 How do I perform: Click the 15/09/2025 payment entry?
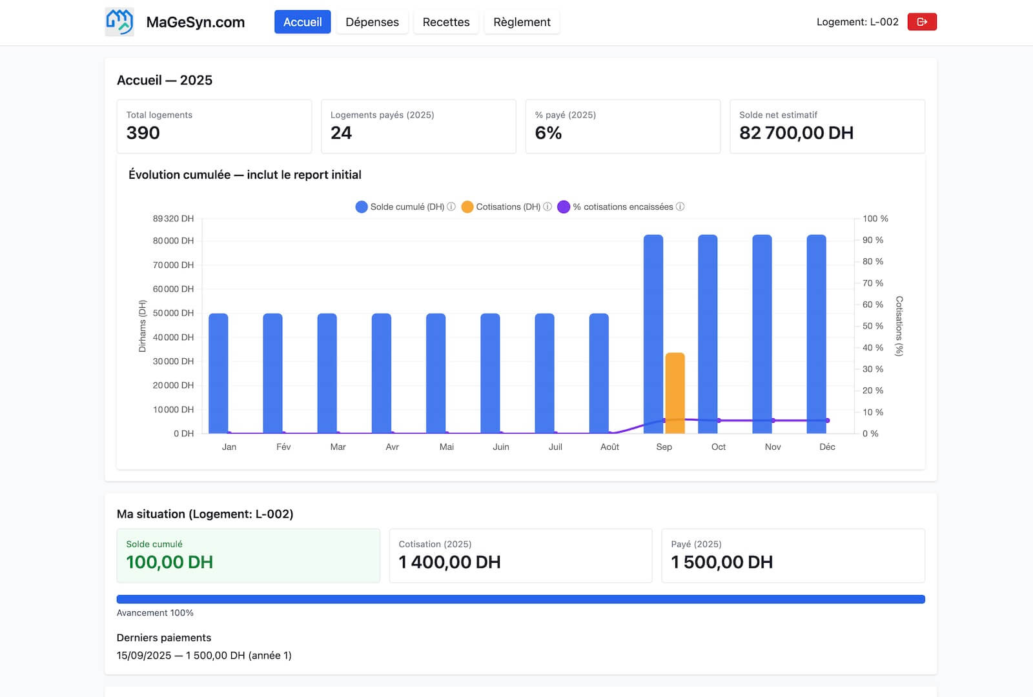coord(204,655)
